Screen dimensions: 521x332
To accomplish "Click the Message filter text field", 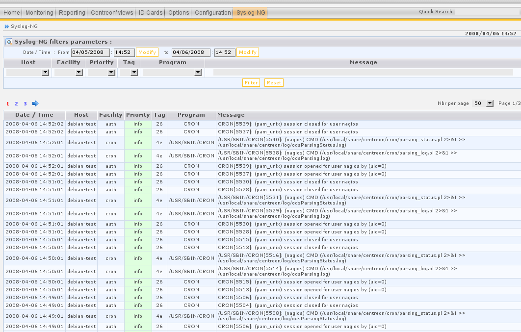I will coord(363,73).
